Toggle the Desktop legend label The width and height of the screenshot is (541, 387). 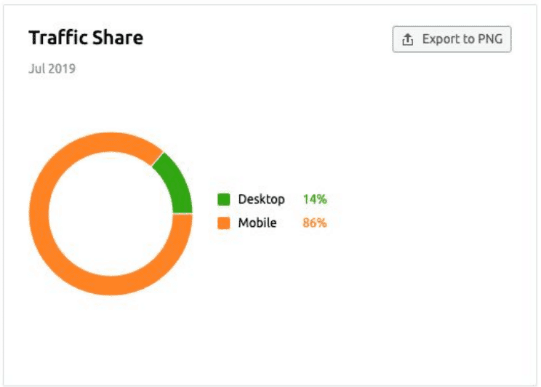click(261, 199)
